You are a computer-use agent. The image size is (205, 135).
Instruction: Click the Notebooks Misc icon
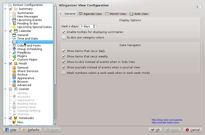tap(14, 122)
